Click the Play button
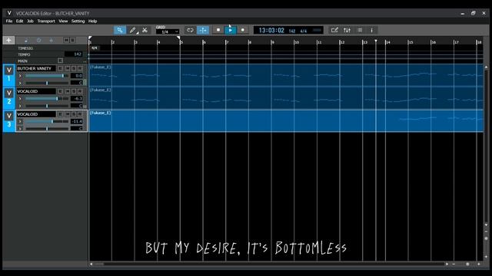This screenshot has width=492, height=276. tap(231, 30)
